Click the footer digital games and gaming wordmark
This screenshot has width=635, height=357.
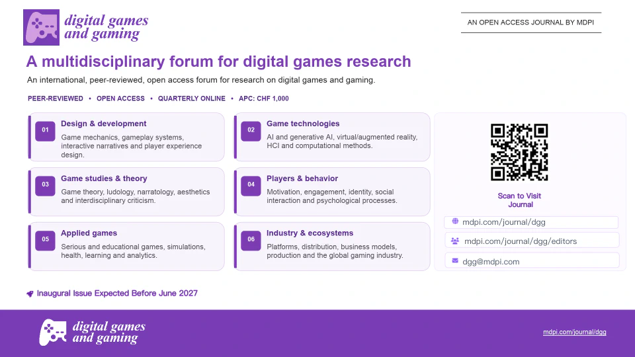[x=109, y=332]
